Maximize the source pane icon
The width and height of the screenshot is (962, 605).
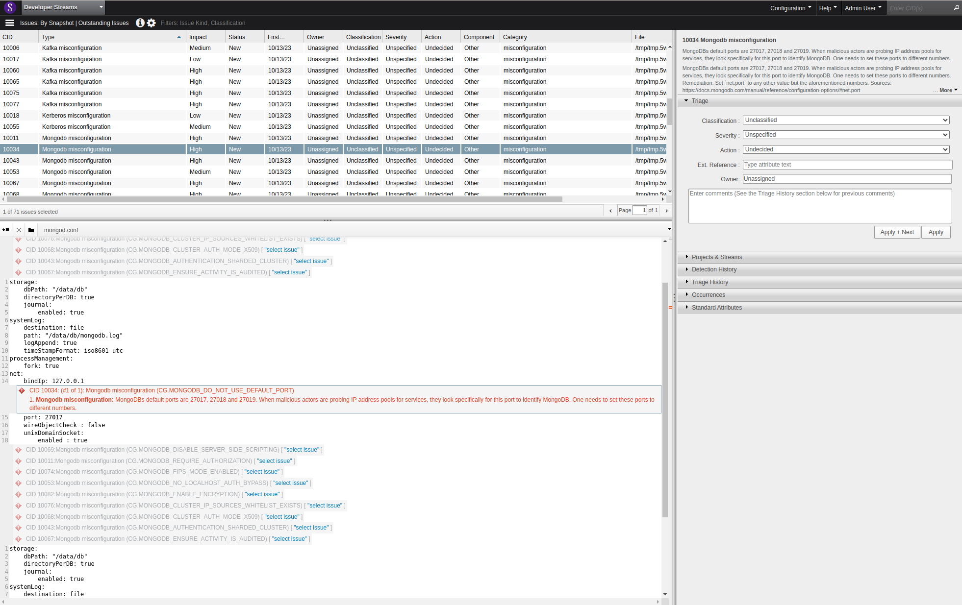pyautogui.click(x=19, y=230)
